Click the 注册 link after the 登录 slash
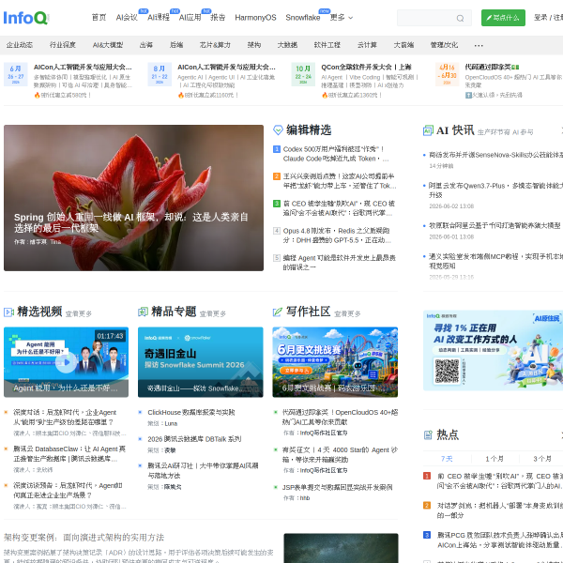 558,18
